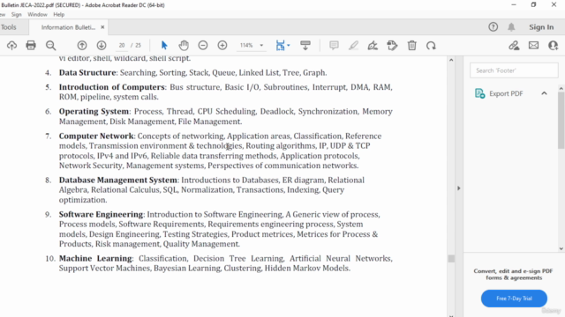Go to next page arrow
This screenshot has height=317, width=565.
[x=102, y=45]
